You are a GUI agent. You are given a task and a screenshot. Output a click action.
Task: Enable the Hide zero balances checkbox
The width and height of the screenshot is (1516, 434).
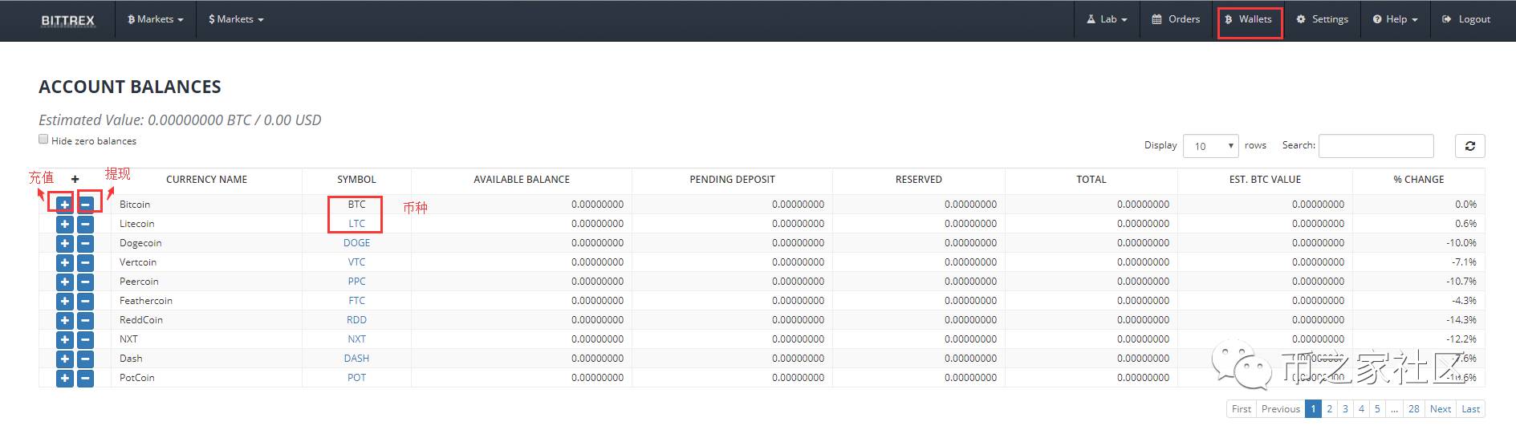(43, 140)
